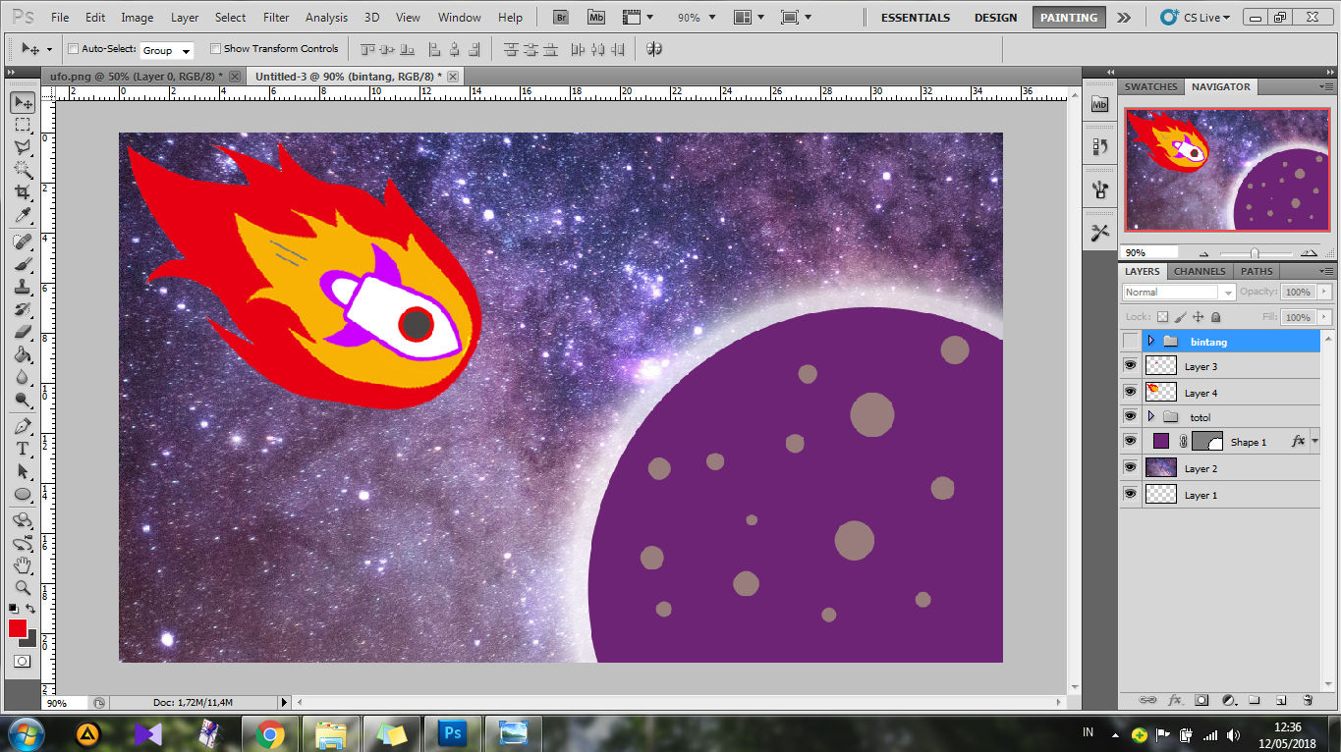
Task: Enable Show Transform Controls checkbox
Action: pyautogui.click(x=216, y=49)
